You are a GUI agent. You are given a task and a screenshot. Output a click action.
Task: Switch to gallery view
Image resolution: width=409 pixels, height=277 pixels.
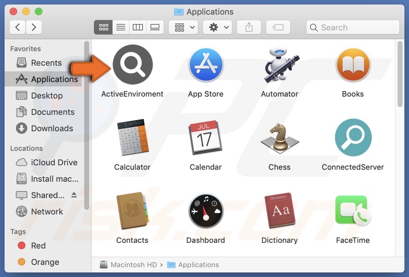155,27
